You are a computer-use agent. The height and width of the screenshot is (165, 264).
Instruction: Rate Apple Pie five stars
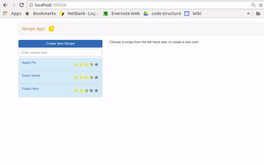(x=96, y=64)
